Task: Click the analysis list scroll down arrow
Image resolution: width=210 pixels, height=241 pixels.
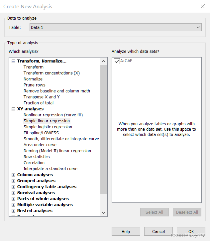Action: 104,212
